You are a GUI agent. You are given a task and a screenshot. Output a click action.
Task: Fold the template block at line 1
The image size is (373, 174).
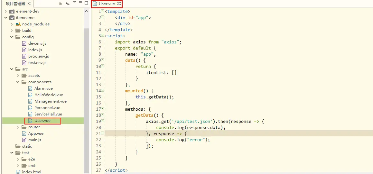point(103,11)
